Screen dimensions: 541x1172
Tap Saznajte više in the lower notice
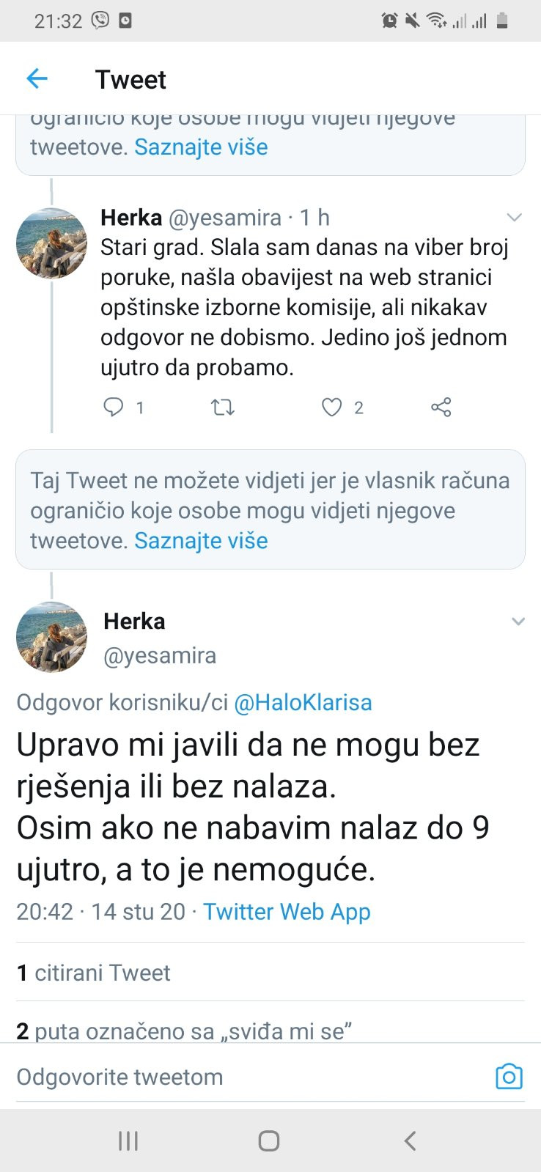[201, 540]
